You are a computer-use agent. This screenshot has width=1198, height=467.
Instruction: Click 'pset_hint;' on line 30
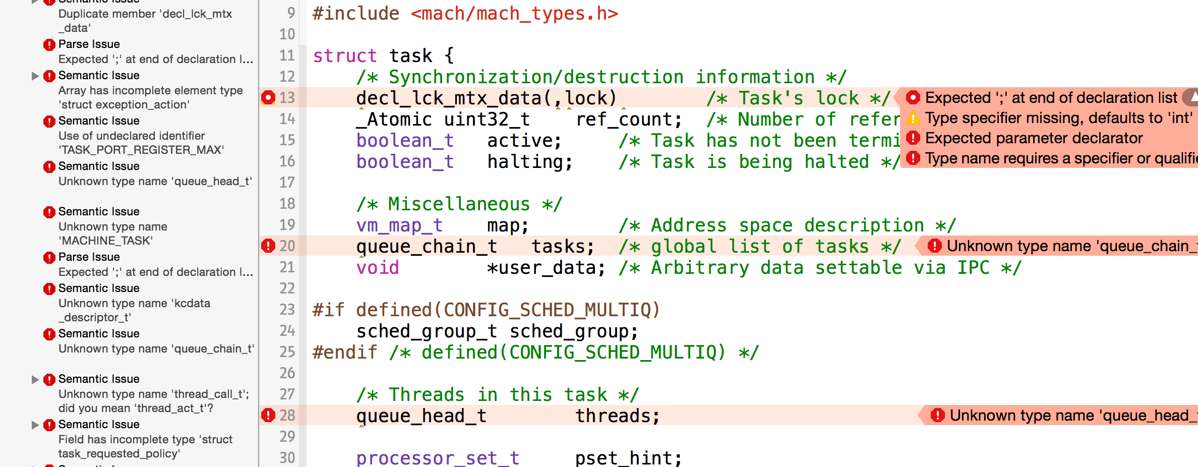[x=629, y=458]
